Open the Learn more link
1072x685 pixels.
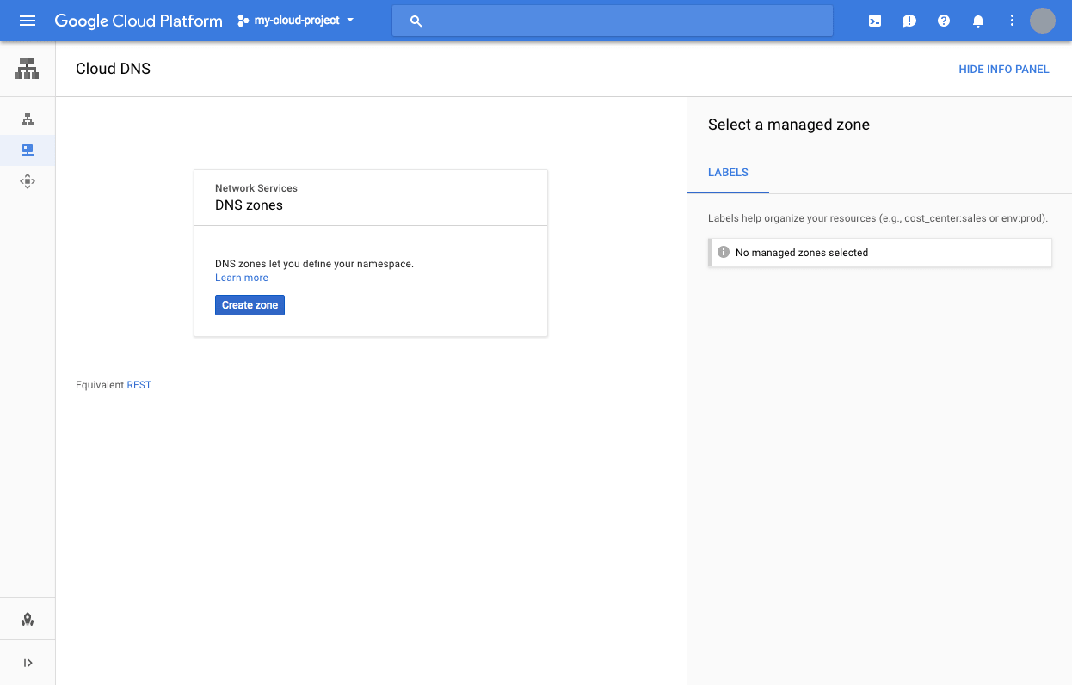point(242,278)
